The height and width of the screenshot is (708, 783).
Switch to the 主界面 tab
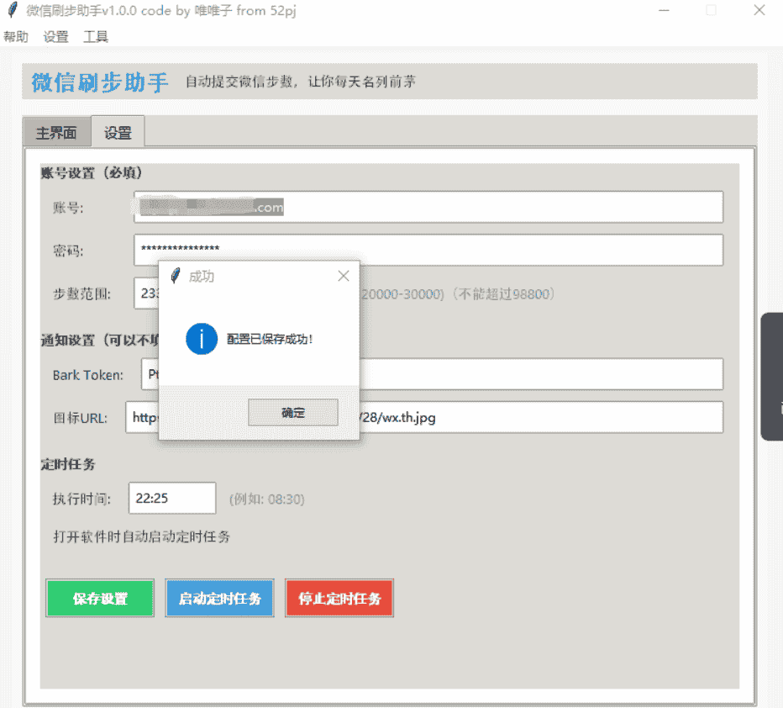55,131
